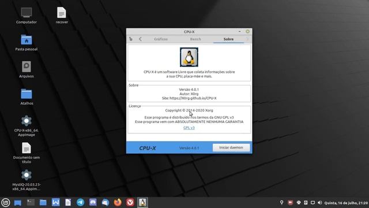This screenshot has width=369, height=208.
Task: Click the update manager tray icon
Action: tap(306, 203)
